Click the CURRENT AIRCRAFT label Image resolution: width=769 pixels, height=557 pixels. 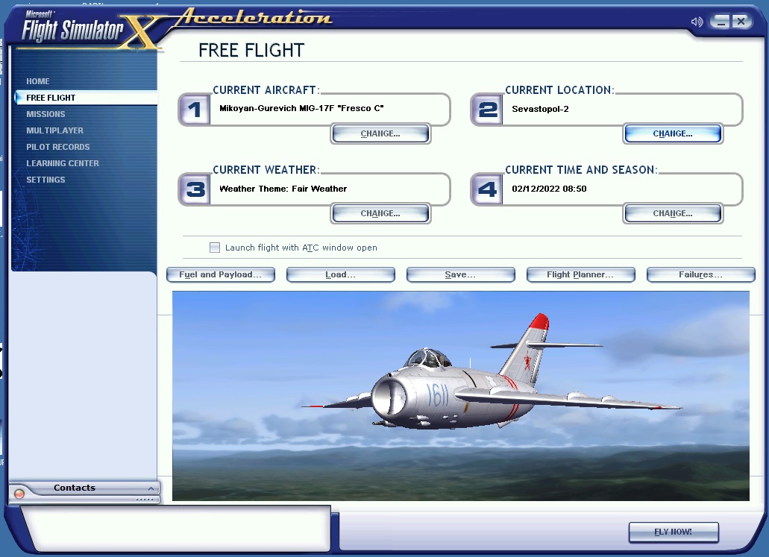click(266, 90)
